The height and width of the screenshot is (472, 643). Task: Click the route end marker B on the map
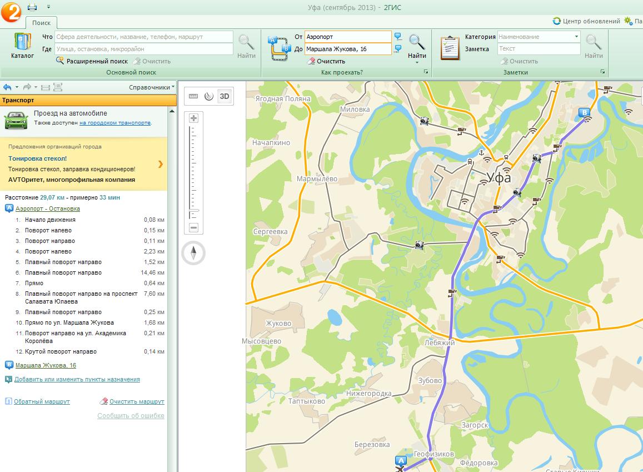tap(584, 112)
